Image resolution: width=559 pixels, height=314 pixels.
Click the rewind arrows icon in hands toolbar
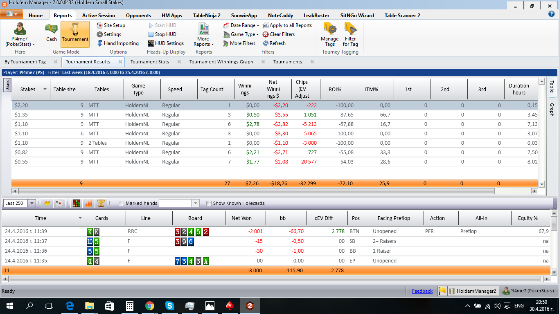click(47, 203)
